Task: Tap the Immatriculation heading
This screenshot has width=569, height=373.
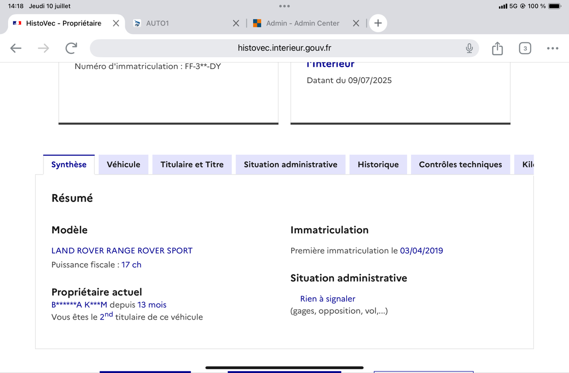Action: [330, 230]
